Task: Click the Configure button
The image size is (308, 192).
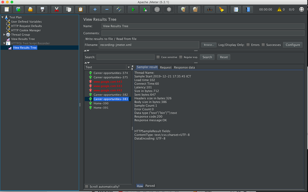Action: tap(293, 45)
